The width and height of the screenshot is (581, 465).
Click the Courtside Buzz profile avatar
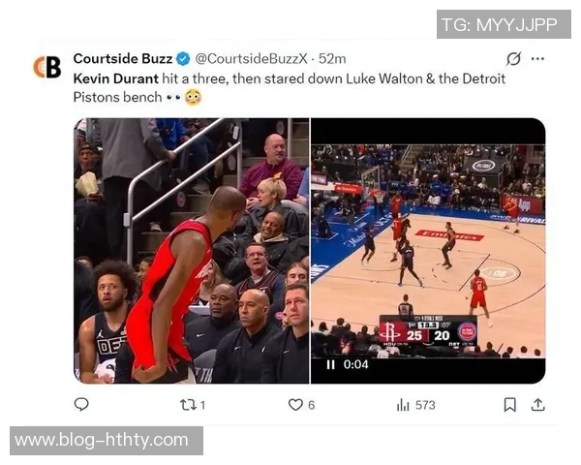click(x=47, y=67)
